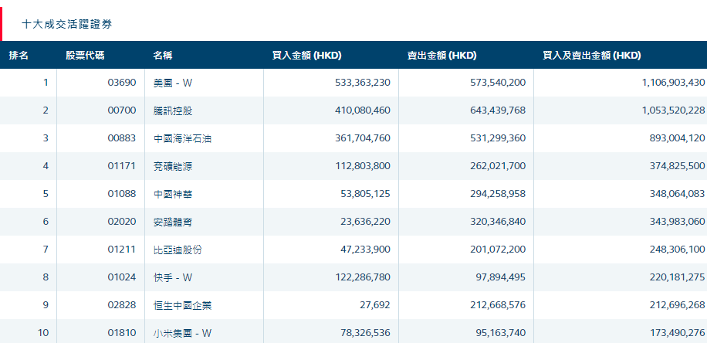This screenshot has width=707, height=343.
Task: Click sell amount 95,163,740
Action: (500, 333)
